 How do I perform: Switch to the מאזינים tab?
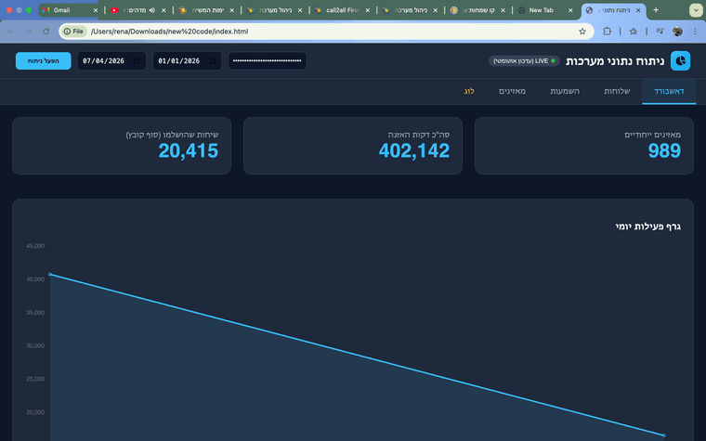click(x=513, y=91)
